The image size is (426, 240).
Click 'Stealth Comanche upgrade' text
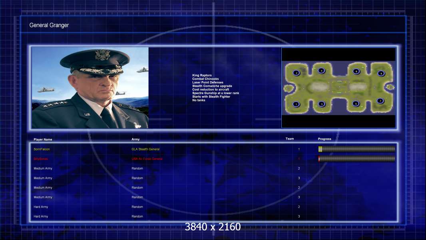(212, 86)
